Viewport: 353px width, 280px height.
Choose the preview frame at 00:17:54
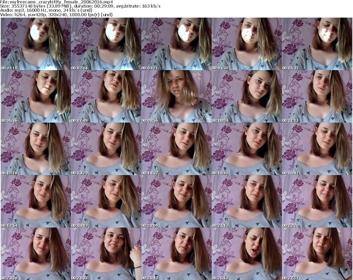36,201
